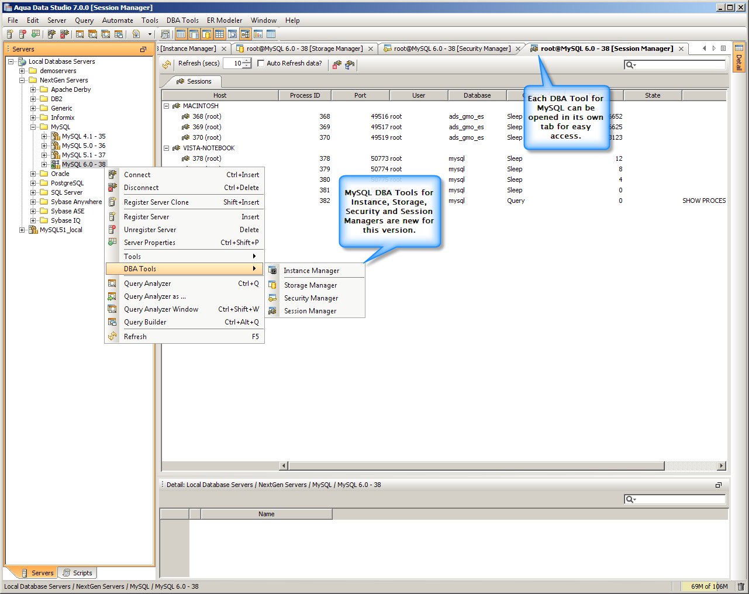Choose Server Properties in the context menu
Screen dimensions: 749x594
185,243
